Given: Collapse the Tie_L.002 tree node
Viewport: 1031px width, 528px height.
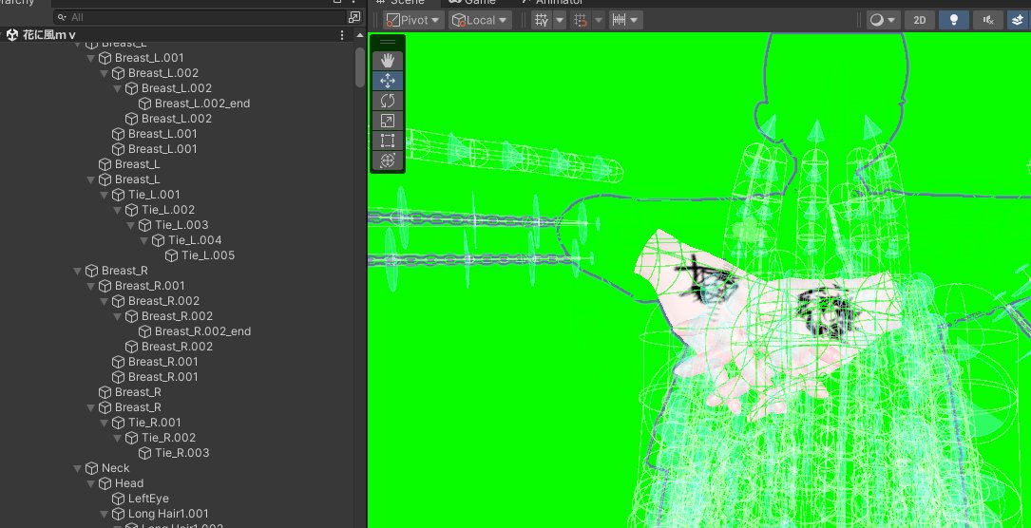Looking at the screenshot, I should 118,210.
